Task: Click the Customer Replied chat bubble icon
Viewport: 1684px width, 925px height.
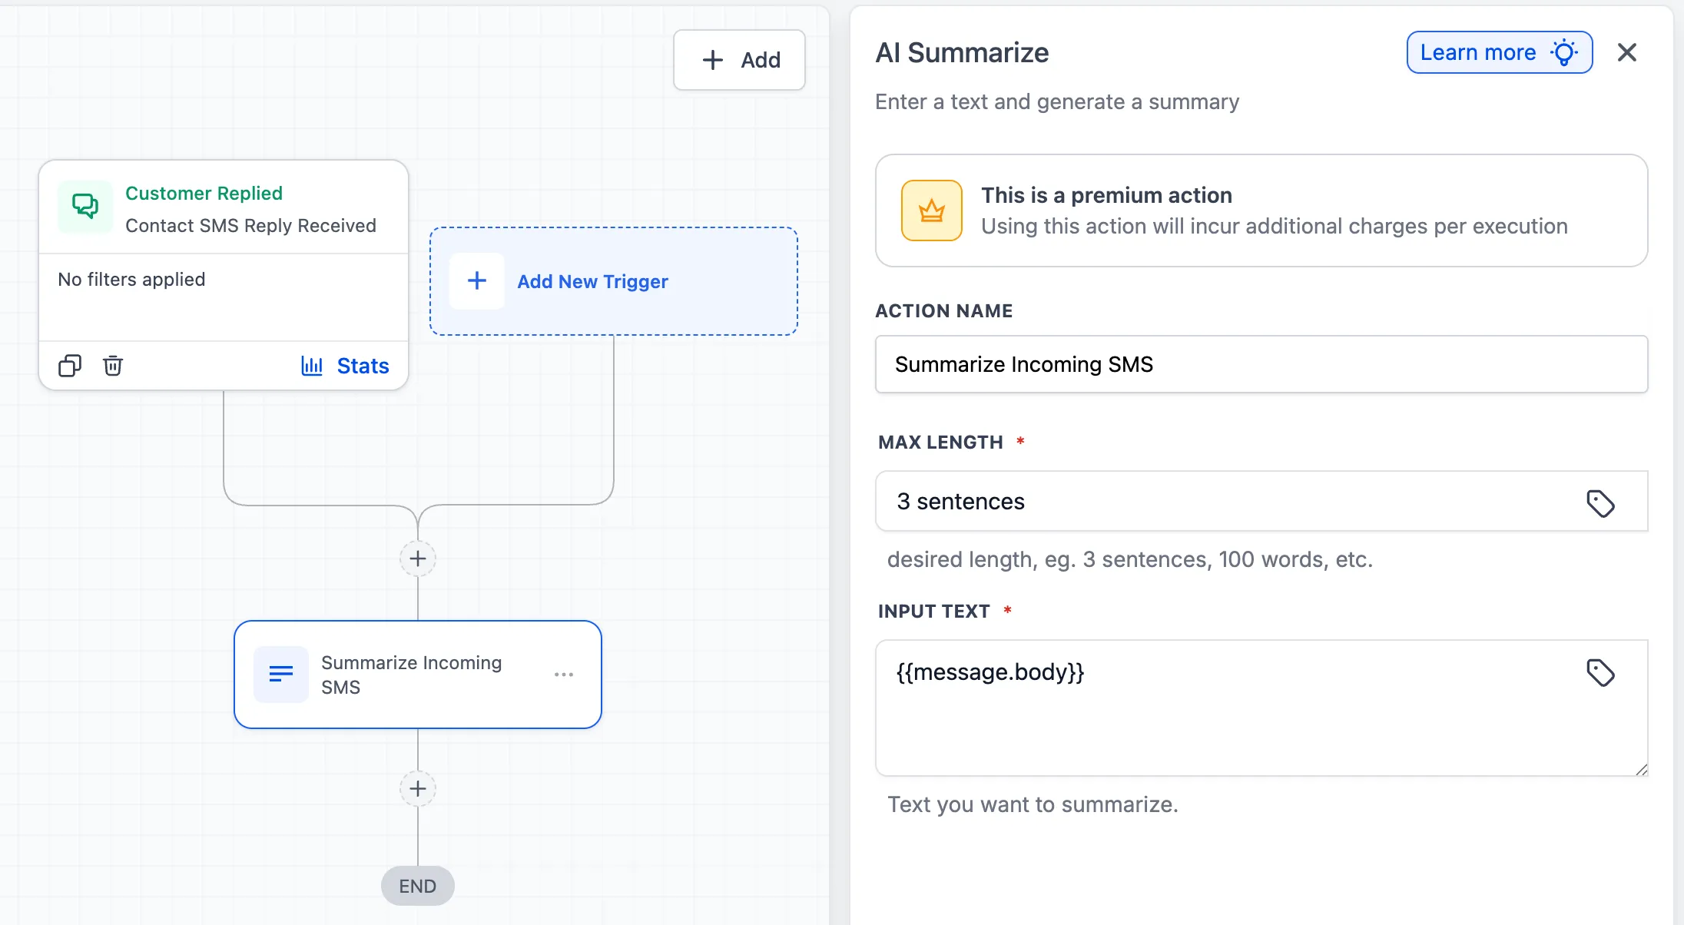Action: 85,206
